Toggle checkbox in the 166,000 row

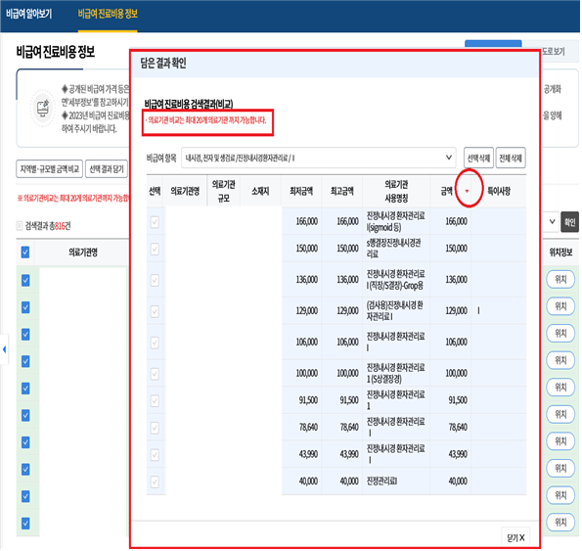tap(155, 222)
